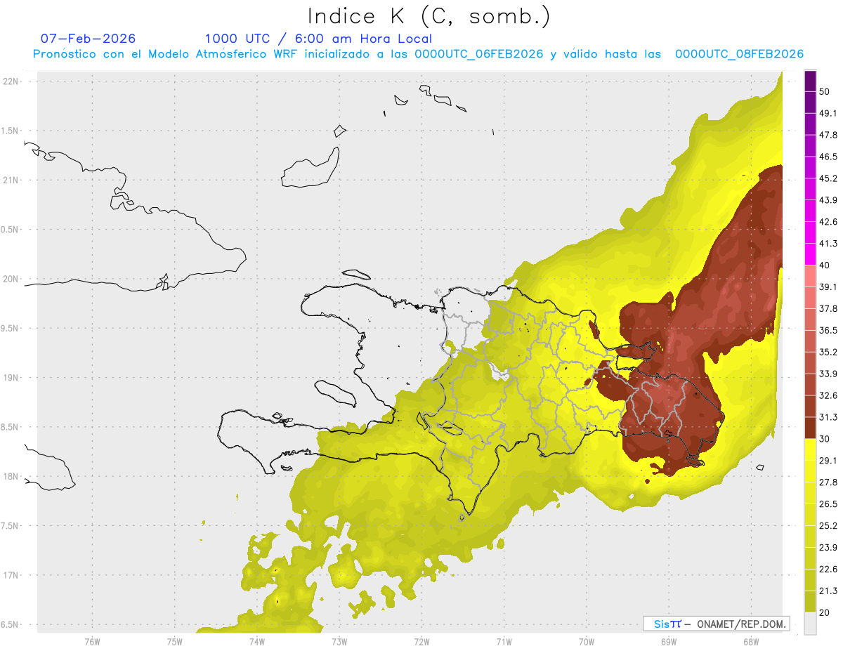843x651 pixels.
Task: Pick the colorbar band between 35.2 and 36.5
Action: click(x=810, y=341)
